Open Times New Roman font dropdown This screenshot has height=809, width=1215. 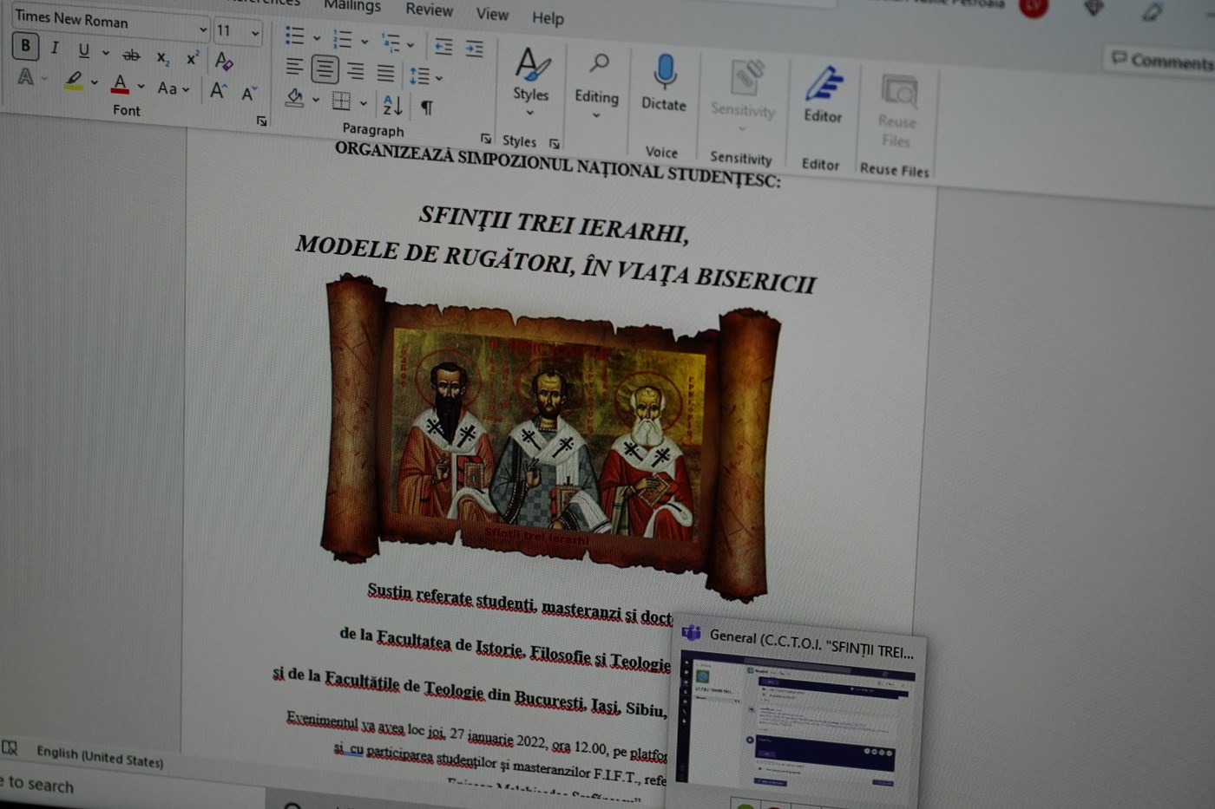point(202,29)
